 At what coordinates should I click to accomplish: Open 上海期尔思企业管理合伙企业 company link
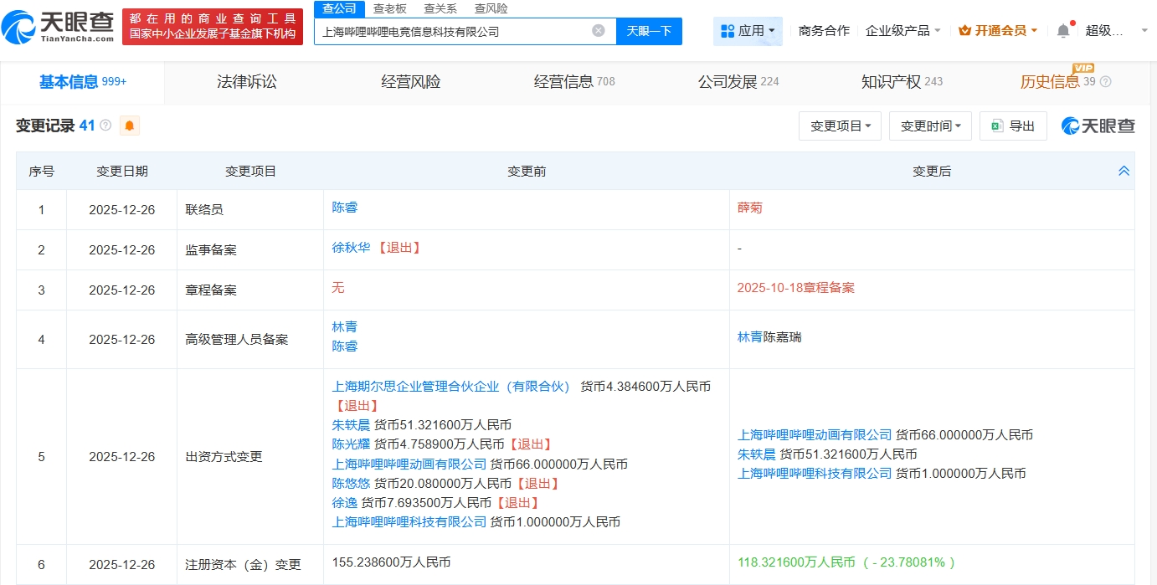click(x=451, y=387)
